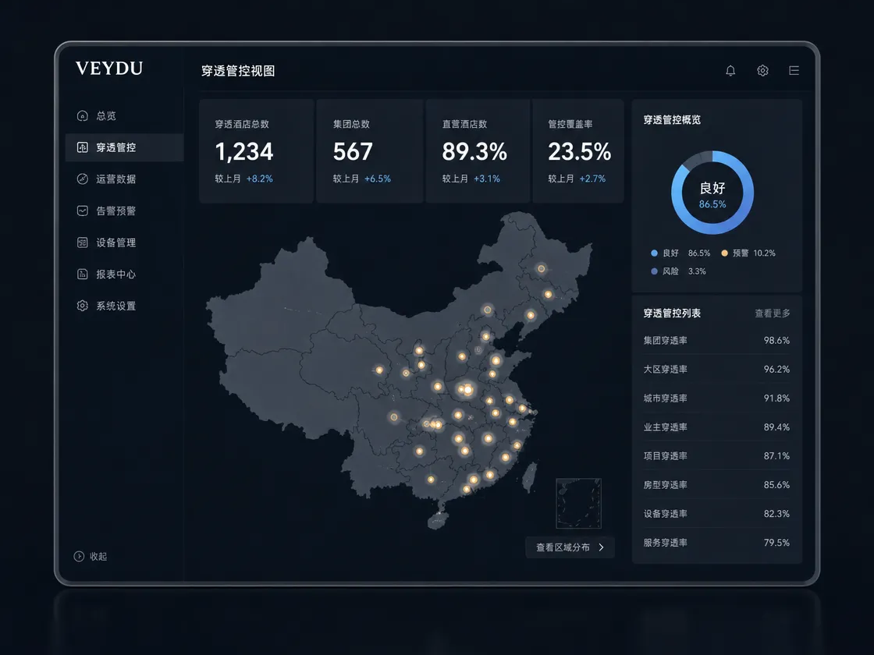Click the blue 良好 legend dot
The image size is (874, 655).
tap(655, 253)
